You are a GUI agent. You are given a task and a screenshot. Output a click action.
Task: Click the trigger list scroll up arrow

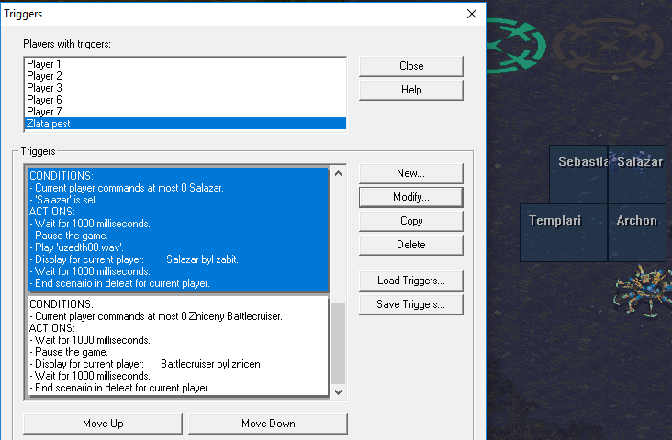pyautogui.click(x=338, y=173)
